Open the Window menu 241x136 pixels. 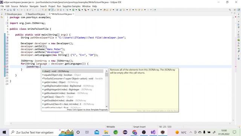tap(86, 6)
